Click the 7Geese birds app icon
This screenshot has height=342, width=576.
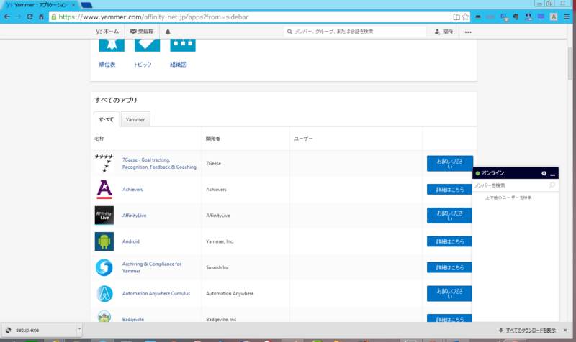point(104,164)
